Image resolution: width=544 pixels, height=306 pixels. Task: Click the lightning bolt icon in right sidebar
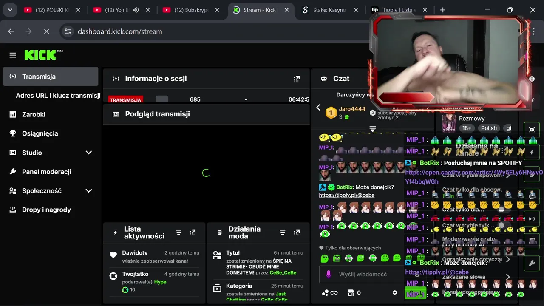[x=532, y=152]
